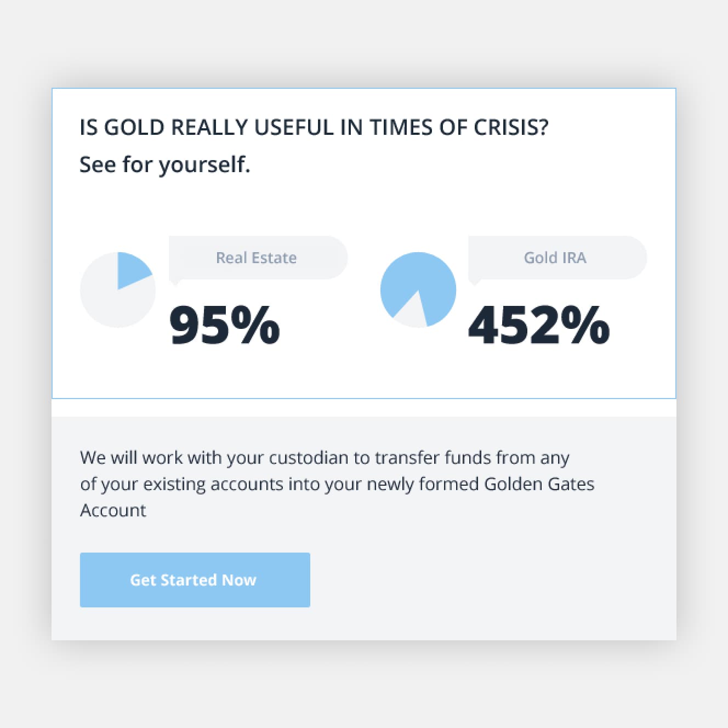
Task: Click the crisis question headline
Action: point(314,127)
